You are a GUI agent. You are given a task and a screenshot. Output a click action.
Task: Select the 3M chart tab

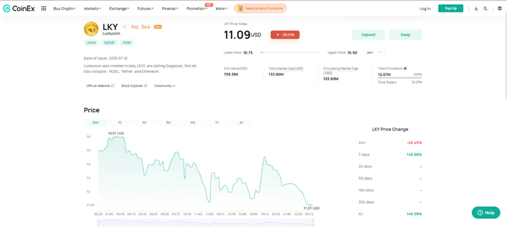[168, 122]
